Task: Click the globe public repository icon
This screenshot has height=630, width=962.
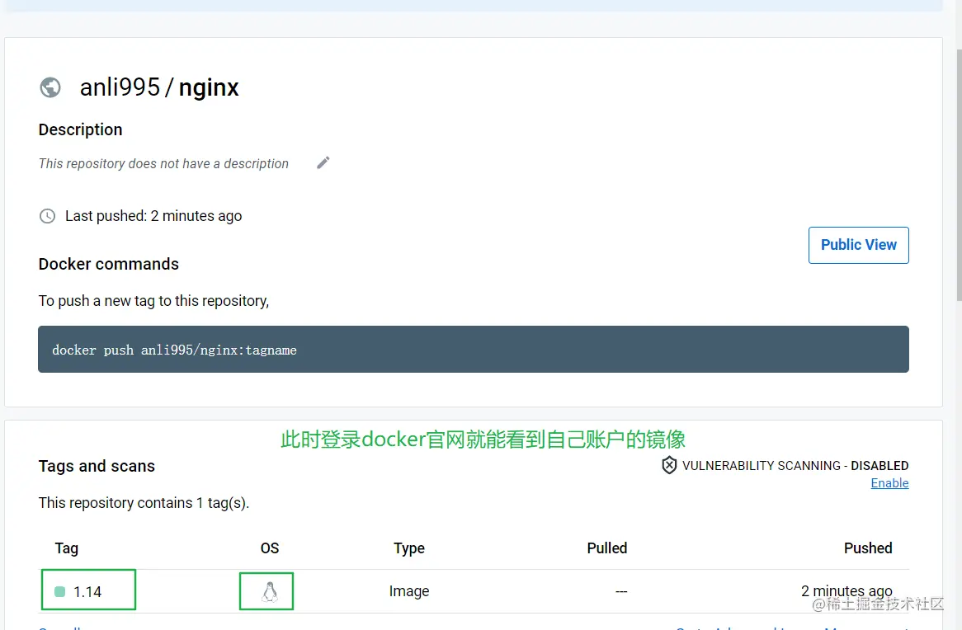Action: coord(50,87)
